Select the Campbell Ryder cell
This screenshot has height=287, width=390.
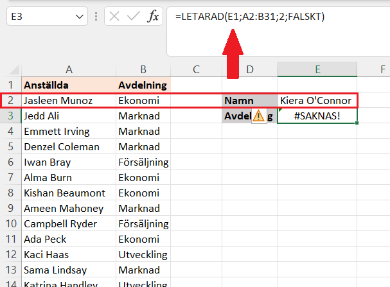[x=67, y=224]
